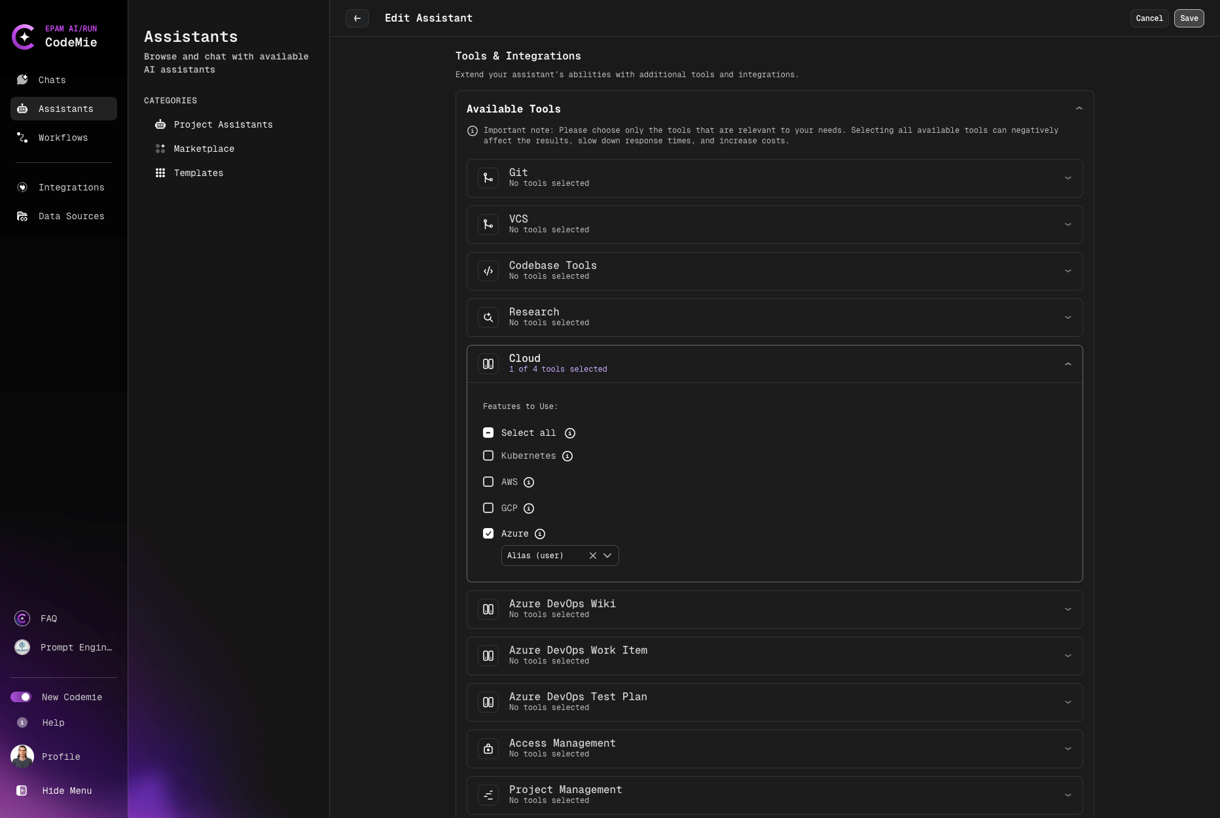Open the Profile avatar
The image size is (1220, 818).
pyautogui.click(x=22, y=756)
